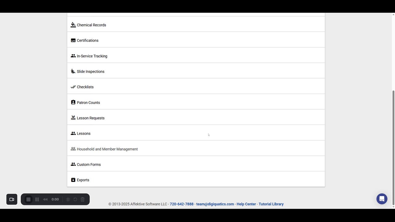This screenshot has width=395, height=222.
Task: Open the Lessons menu item
Action: click(x=84, y=134)
